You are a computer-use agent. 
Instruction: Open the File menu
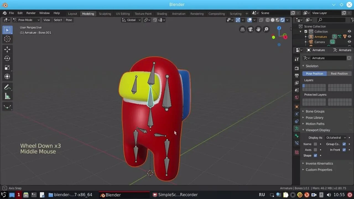11,13
